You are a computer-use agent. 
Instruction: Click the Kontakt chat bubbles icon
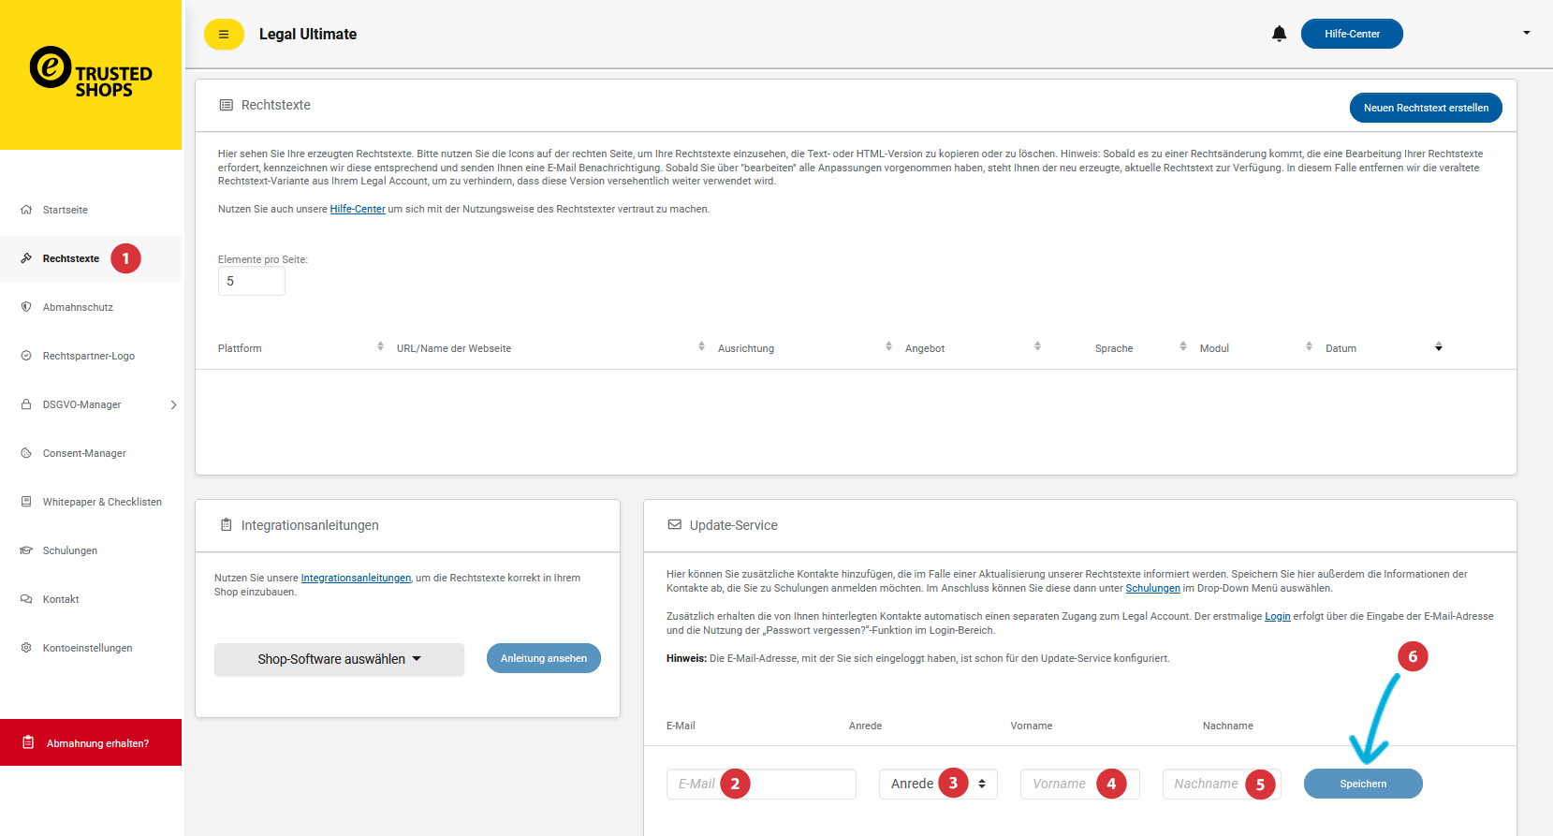tap(26, 599)
